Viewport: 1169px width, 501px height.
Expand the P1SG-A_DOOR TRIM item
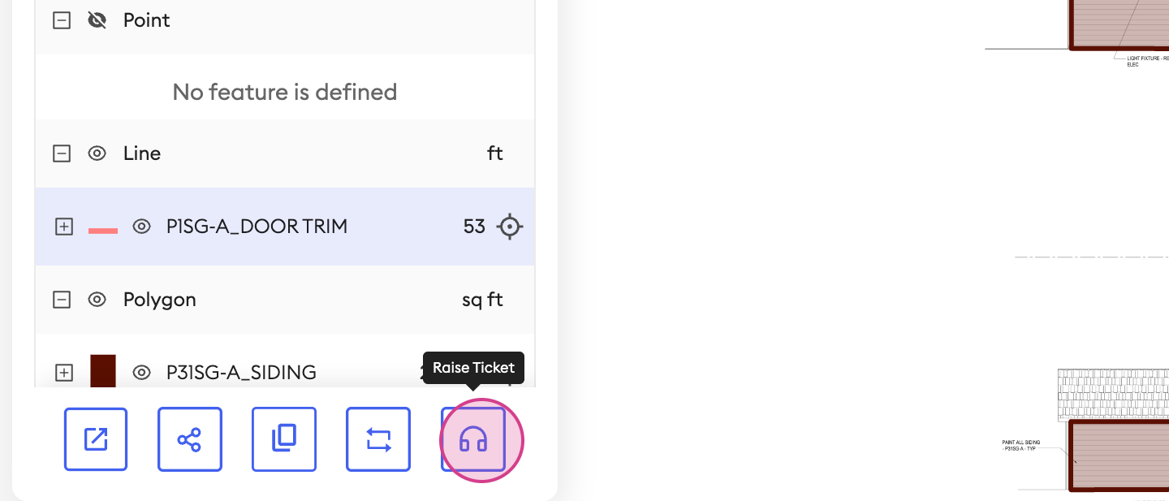coord(64,227)
